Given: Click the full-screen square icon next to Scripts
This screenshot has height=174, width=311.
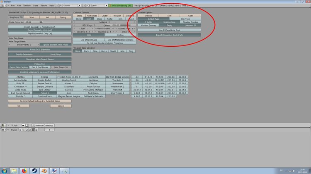Looking at the screenshot, I should (27, 125).
